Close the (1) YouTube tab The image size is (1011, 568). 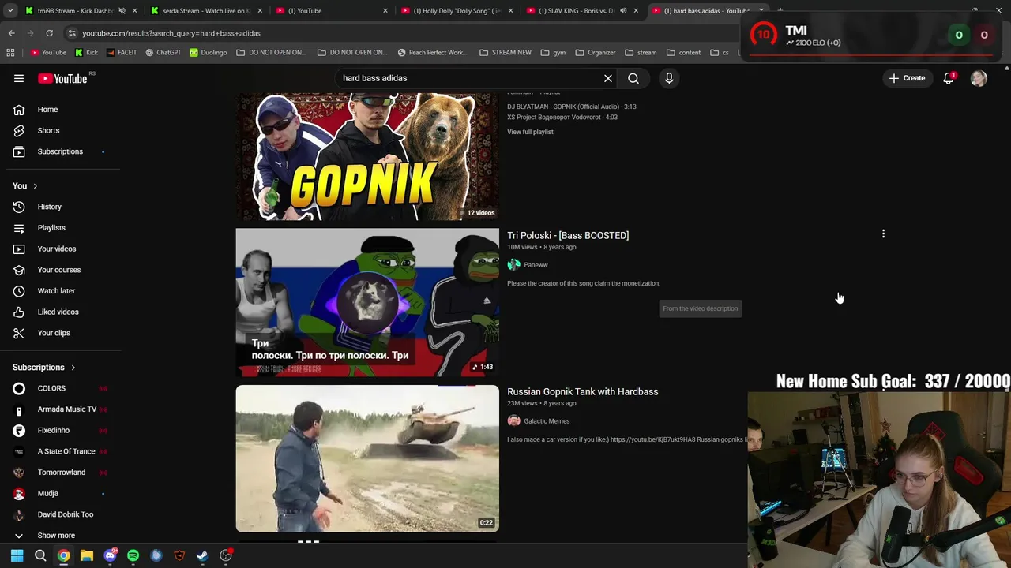pos(385,11)
